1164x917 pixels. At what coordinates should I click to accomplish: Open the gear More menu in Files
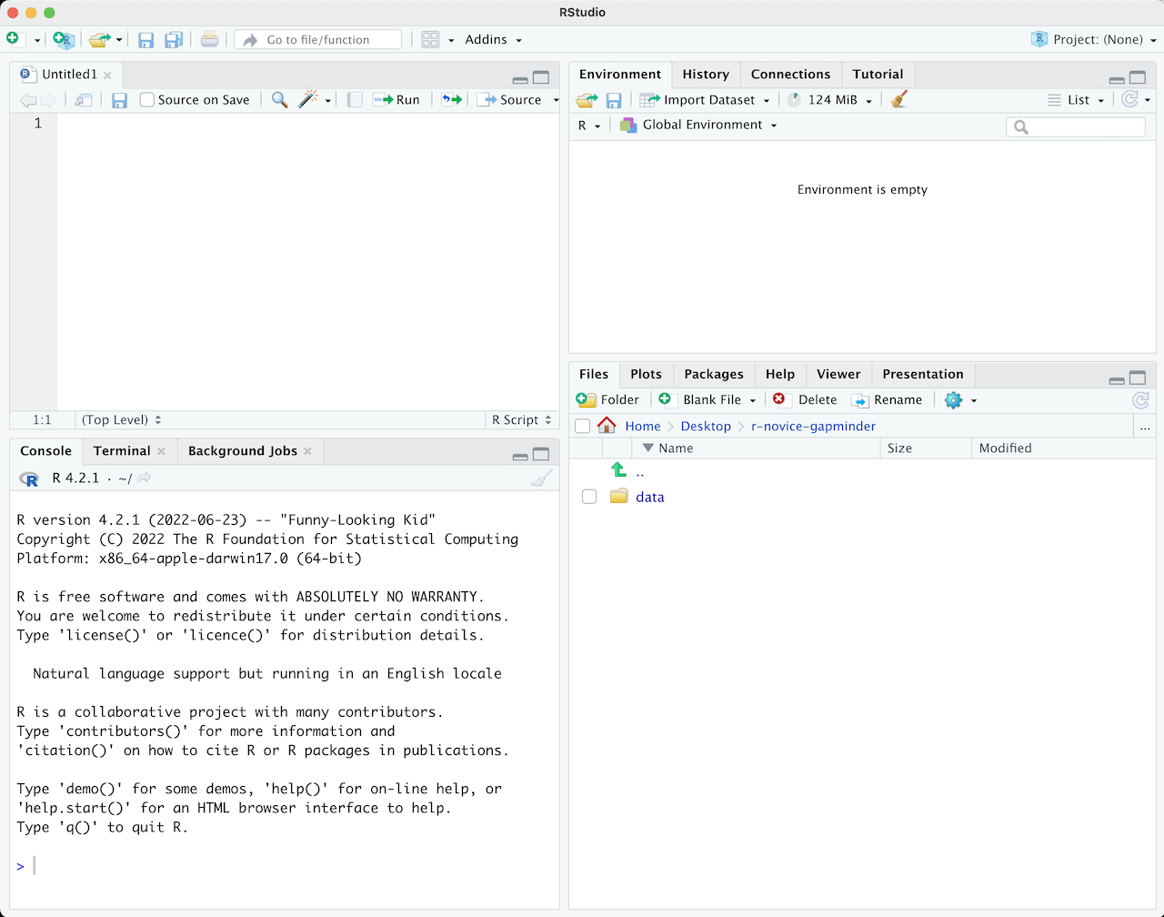tap(960, 400)
